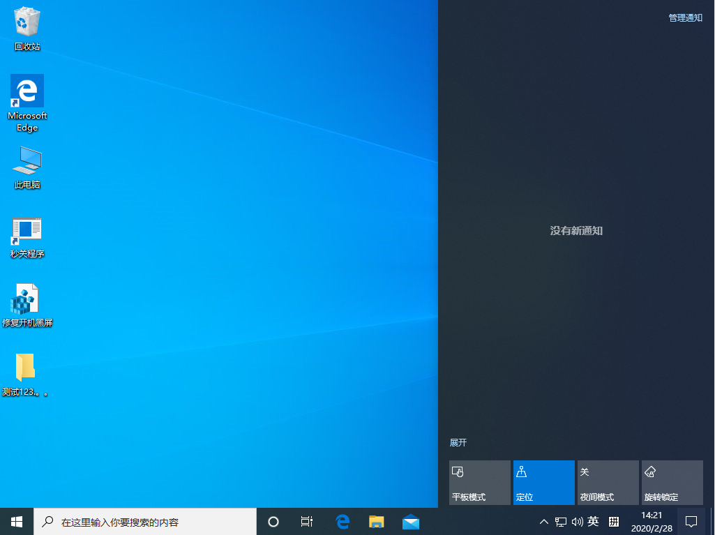Enable 夜间模式 night light
Screen dimensions: 715x535
608,482
